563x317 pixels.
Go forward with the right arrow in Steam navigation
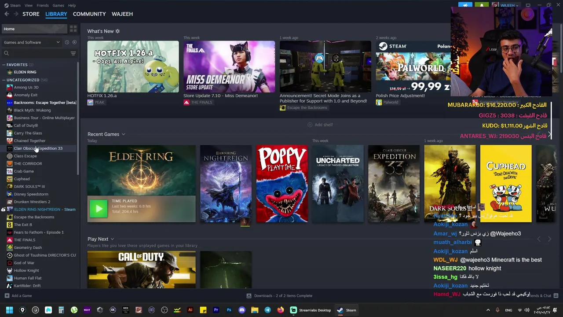(16, 14)
